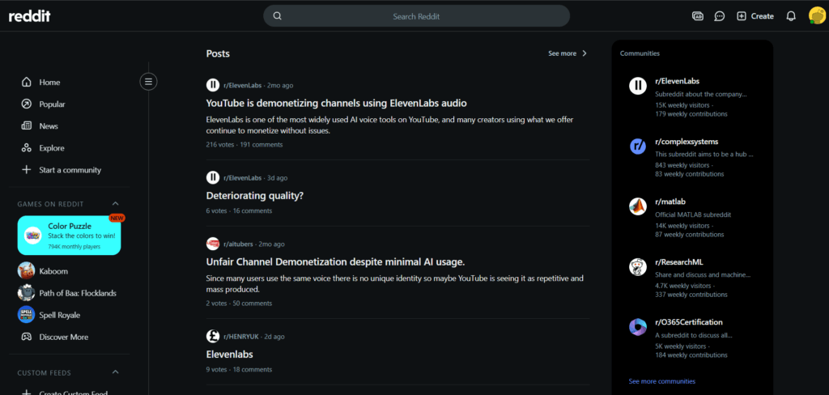Open the chat messages icon
The image size is (829, 395).
coord(719,16)
